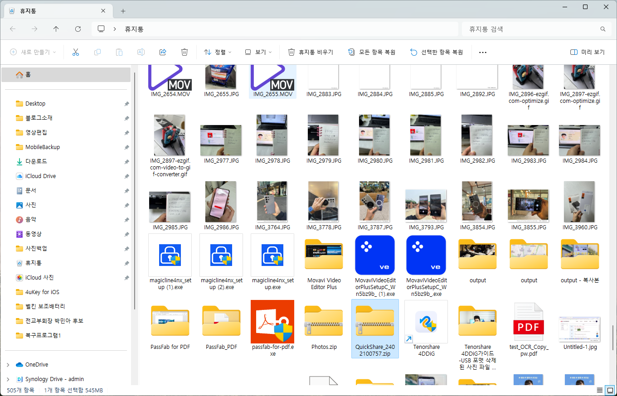
Task: Select QuickShare_2402100757.zip archive
Action: tap(375, 328)
